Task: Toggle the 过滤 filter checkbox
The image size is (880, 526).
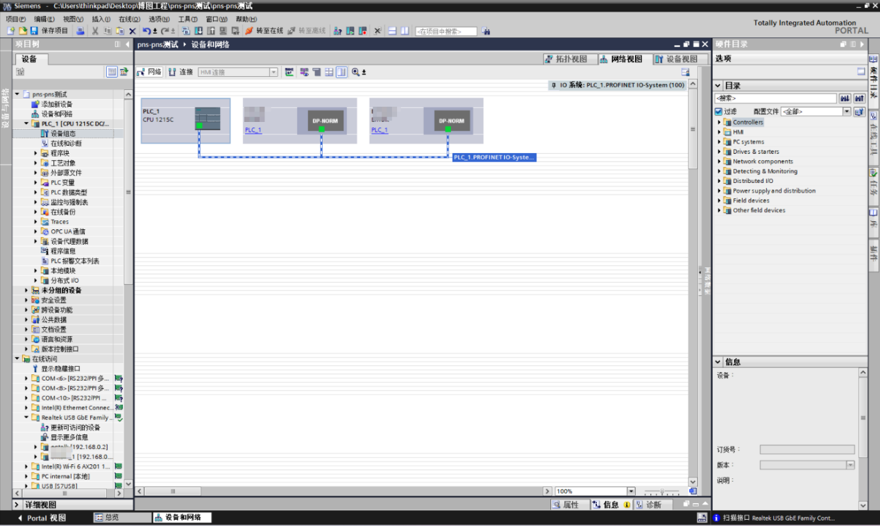Action: coord(719,112)
